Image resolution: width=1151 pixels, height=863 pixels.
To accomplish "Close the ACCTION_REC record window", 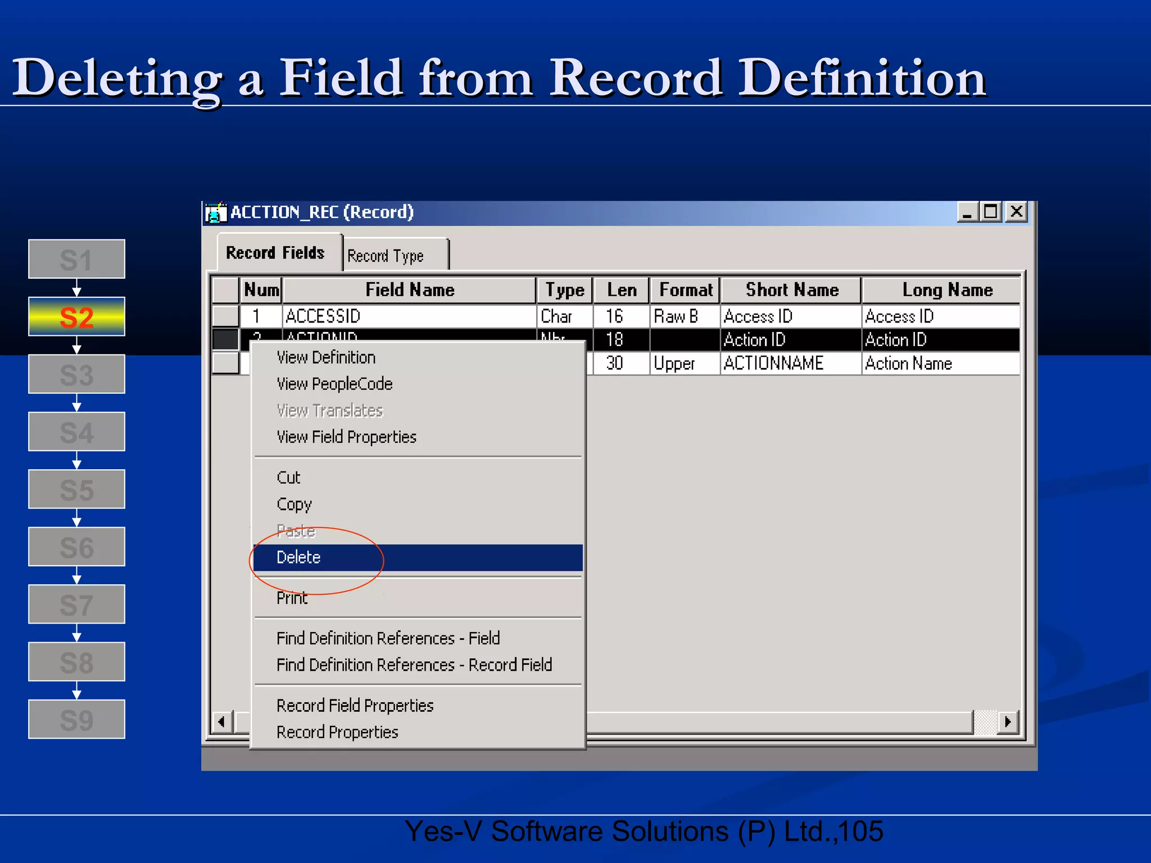I will click(x=1017, y=212).
